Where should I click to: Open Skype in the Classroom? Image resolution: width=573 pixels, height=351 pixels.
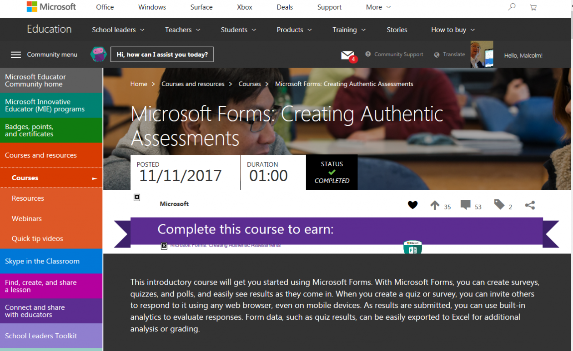point(51,261)
